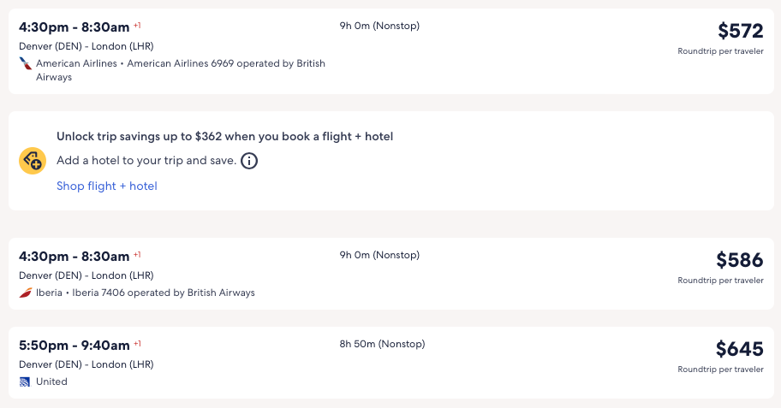Click the $645 roundtrip price
The image size is (781, 408).
click(739, 349)
